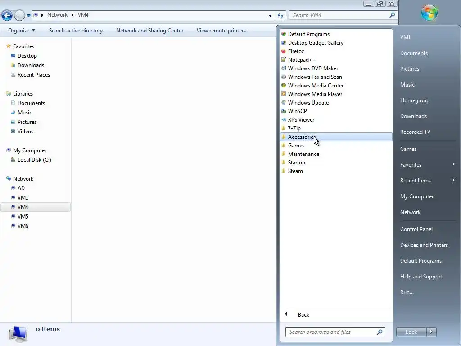Click the Default Programs icon in programs list

point(284,34)
